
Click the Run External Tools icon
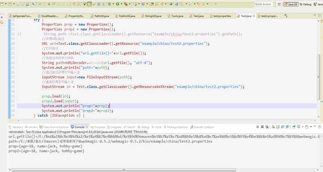tap(126, 4)
